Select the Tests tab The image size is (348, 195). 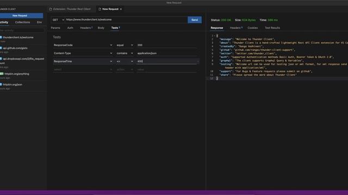[115, 28]
